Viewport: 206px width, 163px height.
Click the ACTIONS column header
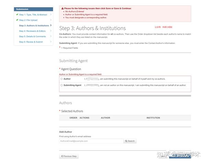84,118
